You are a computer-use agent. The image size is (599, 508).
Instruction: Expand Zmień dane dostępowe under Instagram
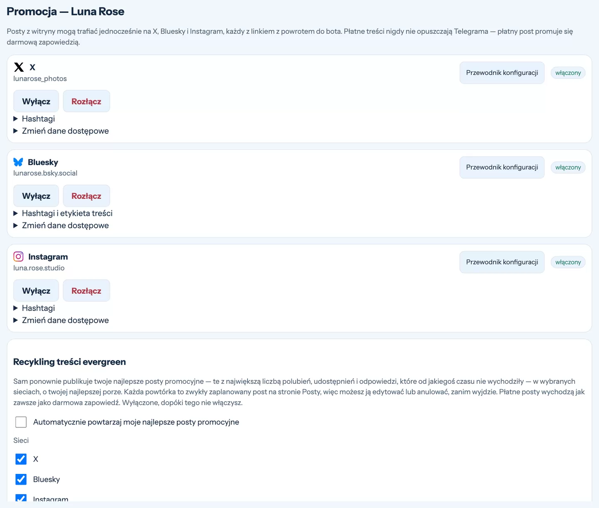[x=61, y=320]
